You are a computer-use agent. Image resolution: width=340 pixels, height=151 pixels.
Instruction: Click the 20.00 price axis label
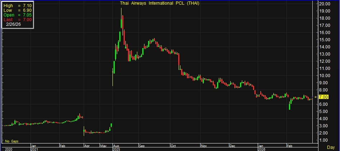(x=325, y=4)
